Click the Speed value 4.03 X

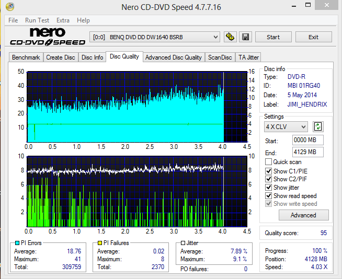point(319,267)
